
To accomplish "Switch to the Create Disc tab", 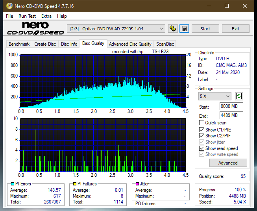I will coord(45,44).
